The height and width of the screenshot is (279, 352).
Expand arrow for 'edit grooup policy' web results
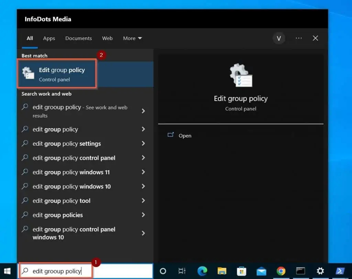[143, 111]
